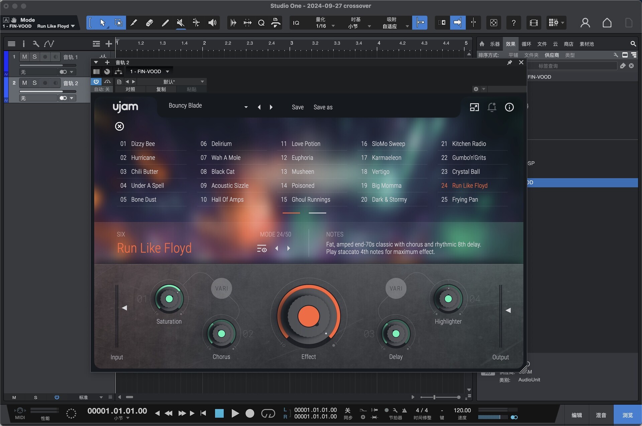Mute track 音轨 2
This screenshot has height=426, width=642.
coord(24,83)
